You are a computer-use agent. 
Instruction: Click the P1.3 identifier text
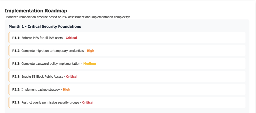point(16,64)
